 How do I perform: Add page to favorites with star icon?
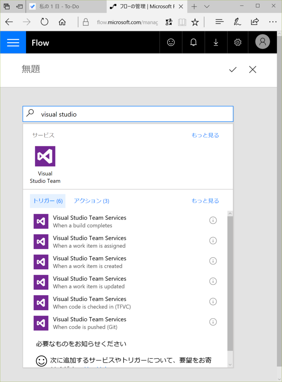tap(195, 22)
